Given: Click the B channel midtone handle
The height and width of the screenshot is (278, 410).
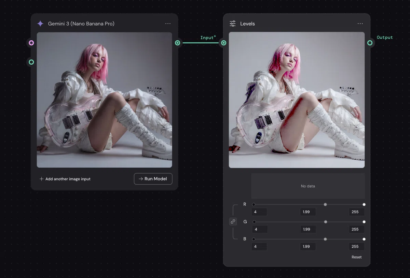Looking at the screenshot, I should click(x=325, y=239).
